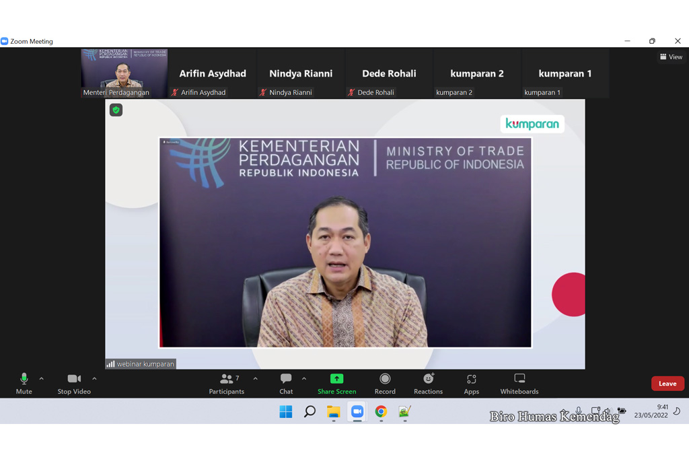Expand the arrow beside Participants

[255, 379]
